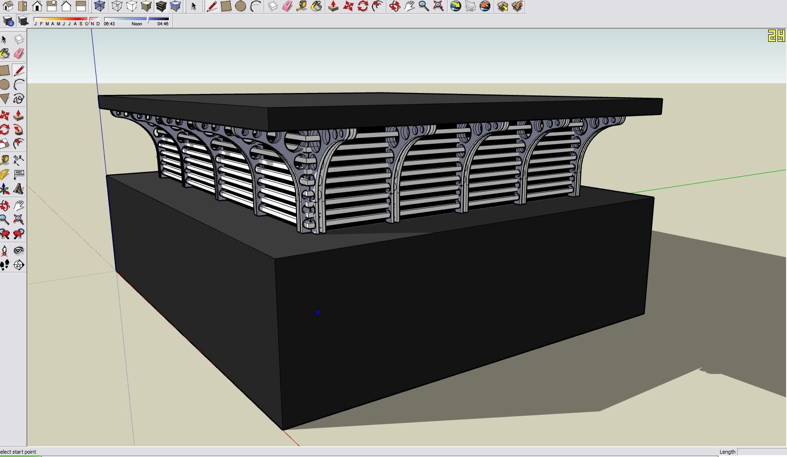Open the Shadow Settings dialog

(x=8, y=21)
